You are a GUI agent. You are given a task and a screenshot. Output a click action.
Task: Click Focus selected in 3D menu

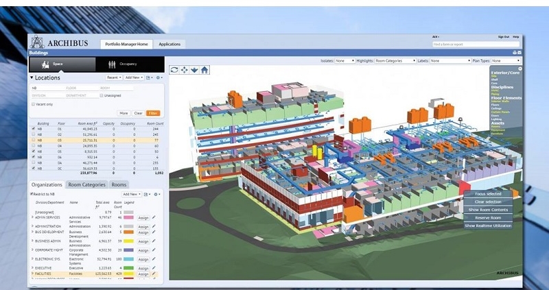[x=488, y=194]
